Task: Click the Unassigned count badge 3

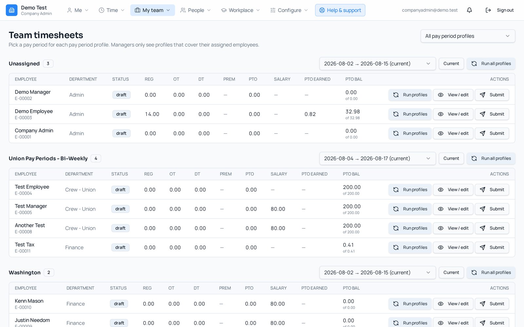Action: pos(48,63)
